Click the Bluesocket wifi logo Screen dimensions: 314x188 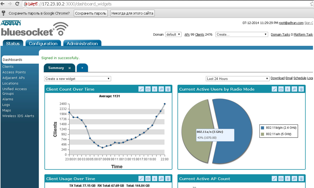pyautogui.click(x=34, y=29)
